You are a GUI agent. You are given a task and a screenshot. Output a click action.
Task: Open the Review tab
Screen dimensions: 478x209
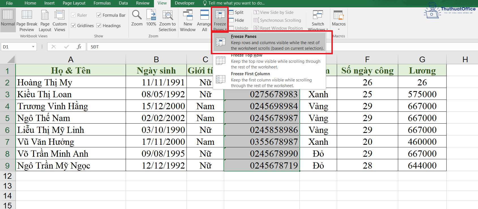143,3
